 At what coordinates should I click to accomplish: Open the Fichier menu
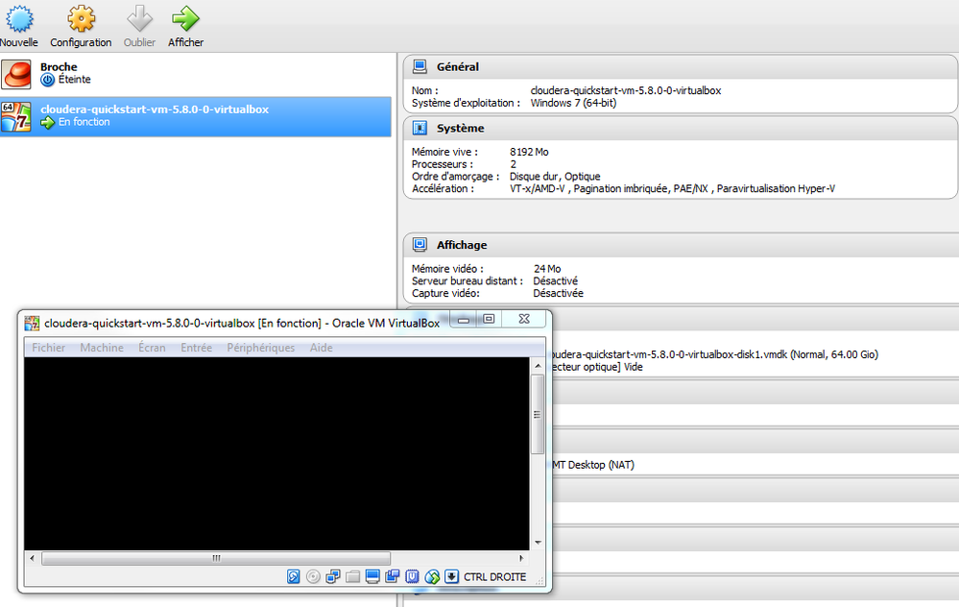click(x=48, y=348)
